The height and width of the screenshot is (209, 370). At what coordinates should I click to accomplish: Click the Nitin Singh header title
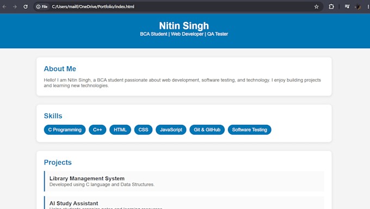184,26
